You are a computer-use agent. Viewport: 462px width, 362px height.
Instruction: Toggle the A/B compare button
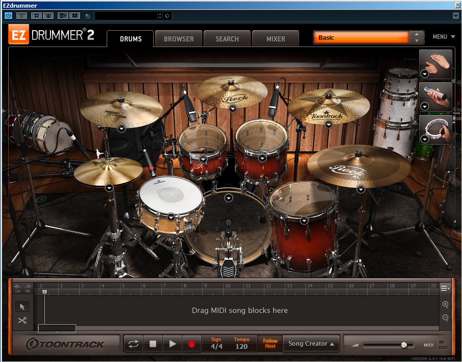(x=63, y=16)
